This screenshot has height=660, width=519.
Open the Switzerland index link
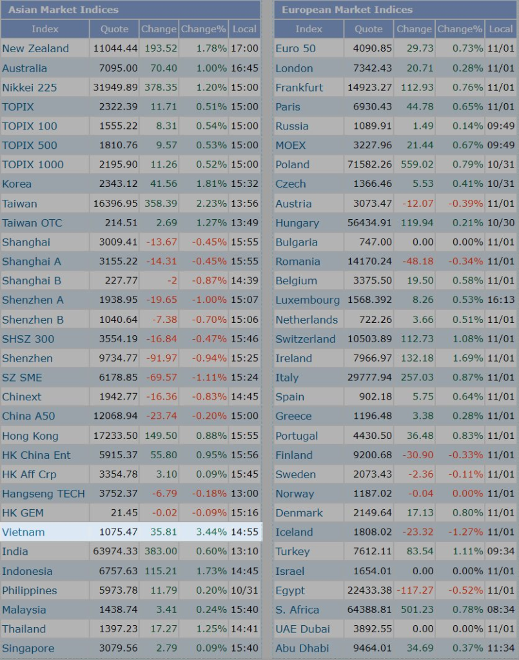[x=306, y=338]
